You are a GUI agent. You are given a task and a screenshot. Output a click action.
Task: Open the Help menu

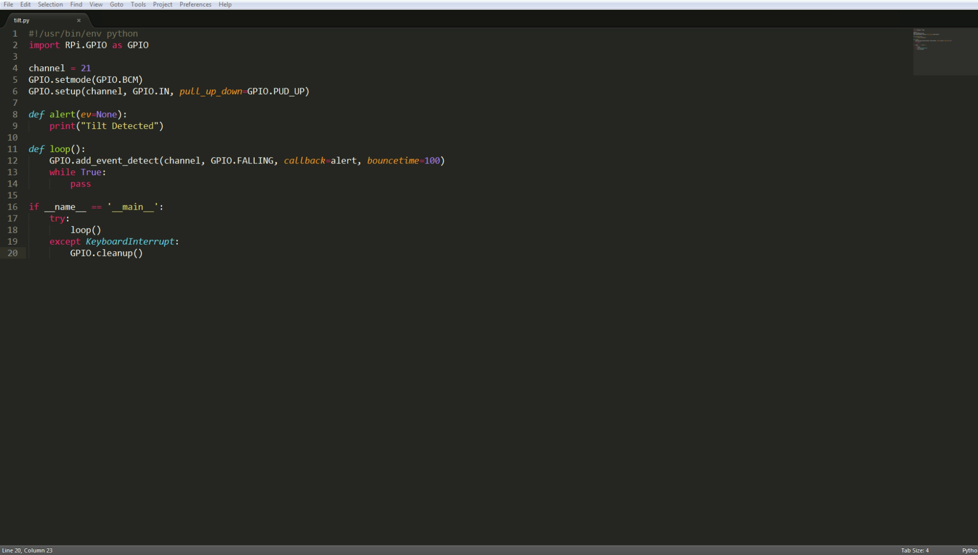[x=225, y=5]
